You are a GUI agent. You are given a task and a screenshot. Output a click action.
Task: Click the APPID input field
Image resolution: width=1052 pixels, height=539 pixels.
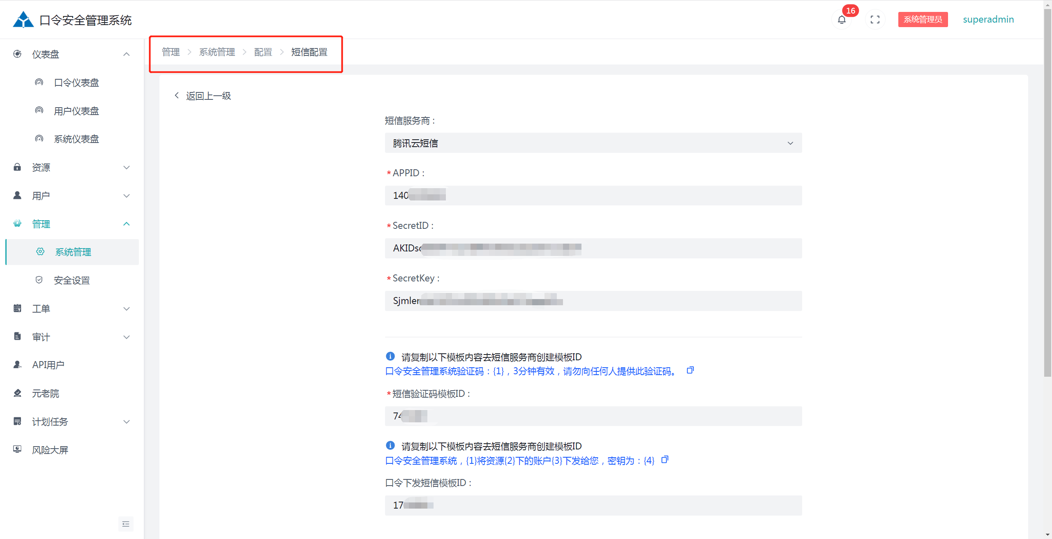tap(616, 196)
